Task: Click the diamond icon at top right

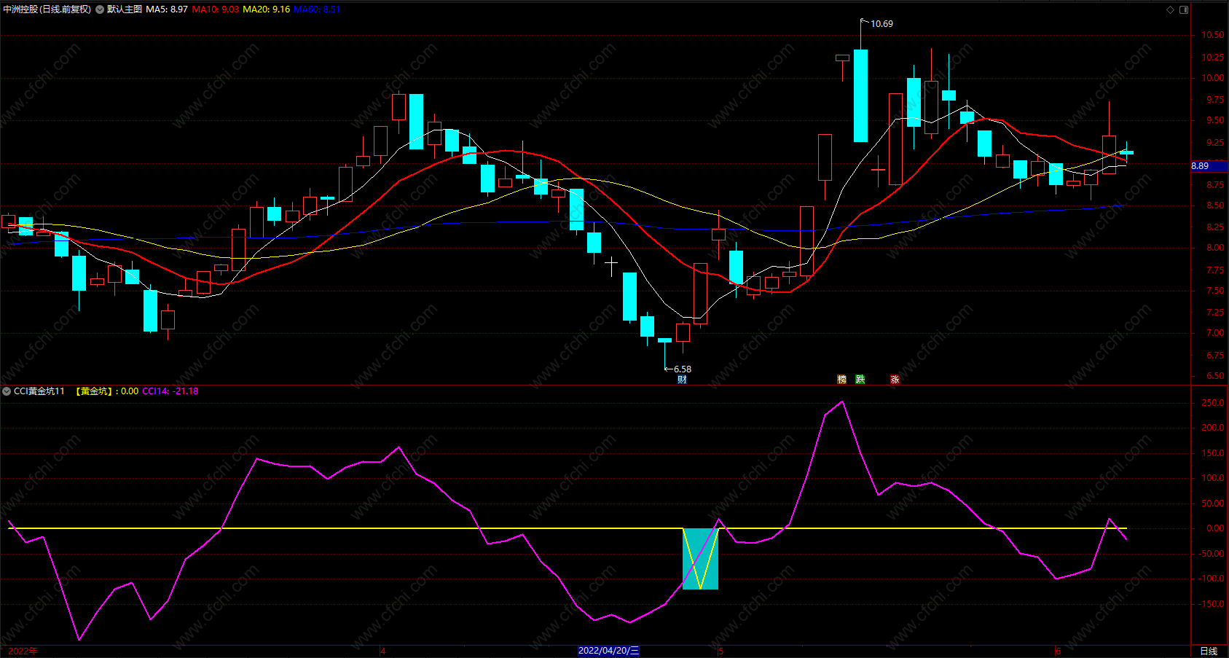Action: (1171, 9)
